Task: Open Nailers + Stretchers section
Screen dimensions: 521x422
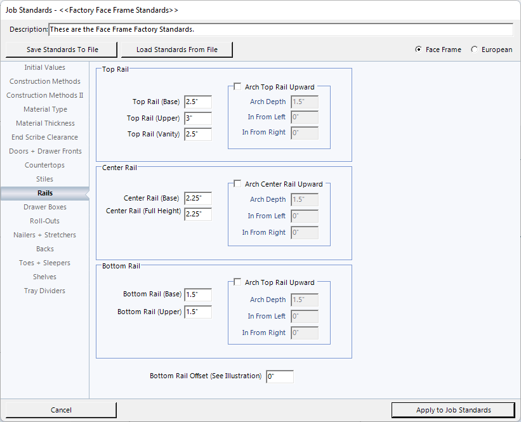Action: 44,235
